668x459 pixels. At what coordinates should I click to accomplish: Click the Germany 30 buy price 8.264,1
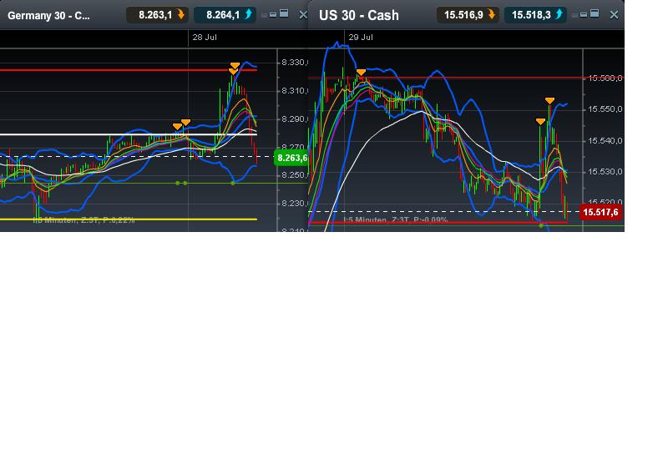[x=225, y=15]
